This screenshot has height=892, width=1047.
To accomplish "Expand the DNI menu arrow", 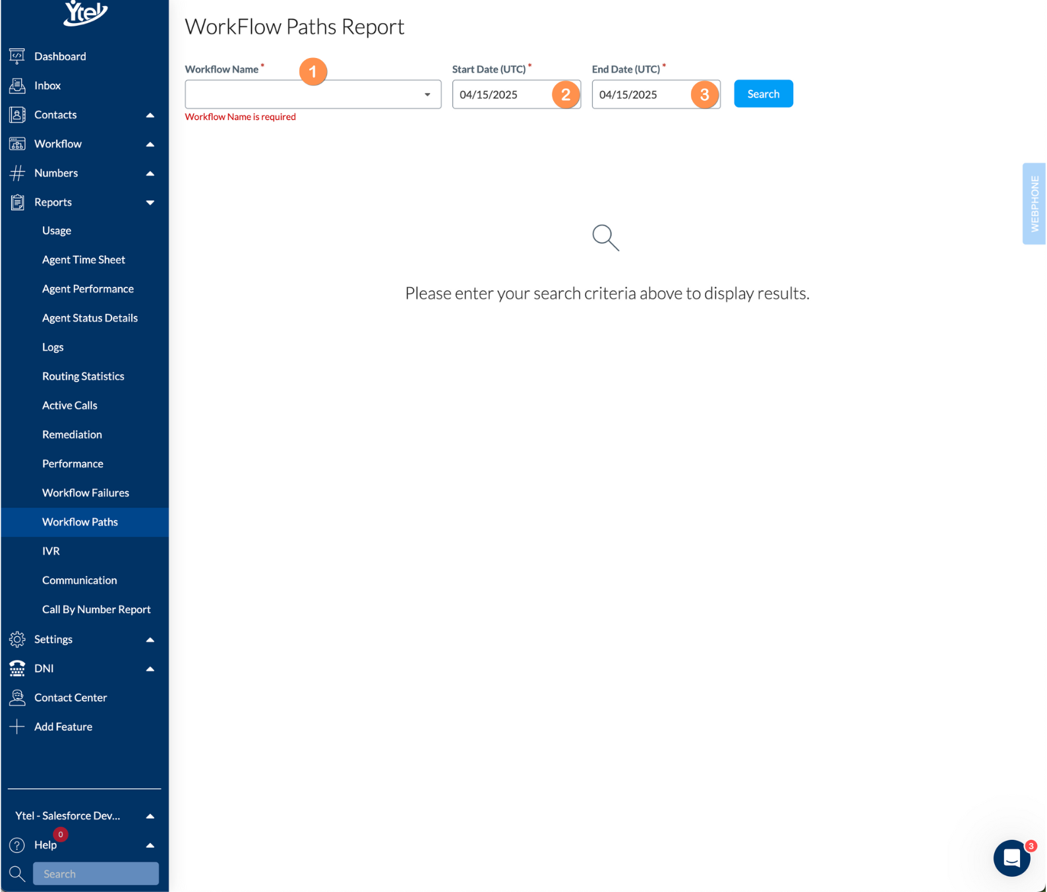I will click(150, 669).
